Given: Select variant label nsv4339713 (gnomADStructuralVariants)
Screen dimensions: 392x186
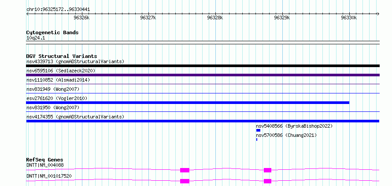Looking at the screenshot, I should 75,61.
